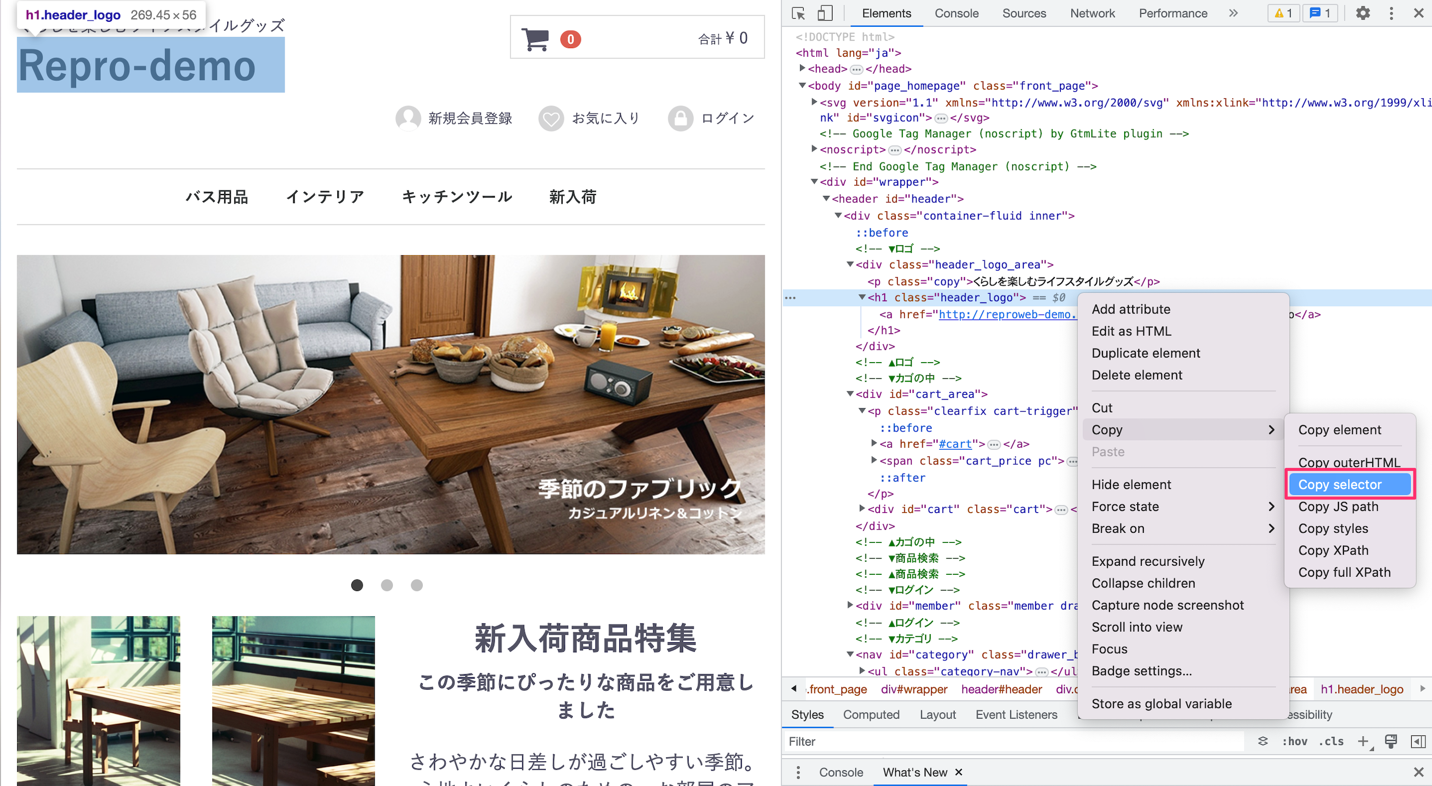
Task: Open the Computed styles tab
Action: tap(871, 714)
